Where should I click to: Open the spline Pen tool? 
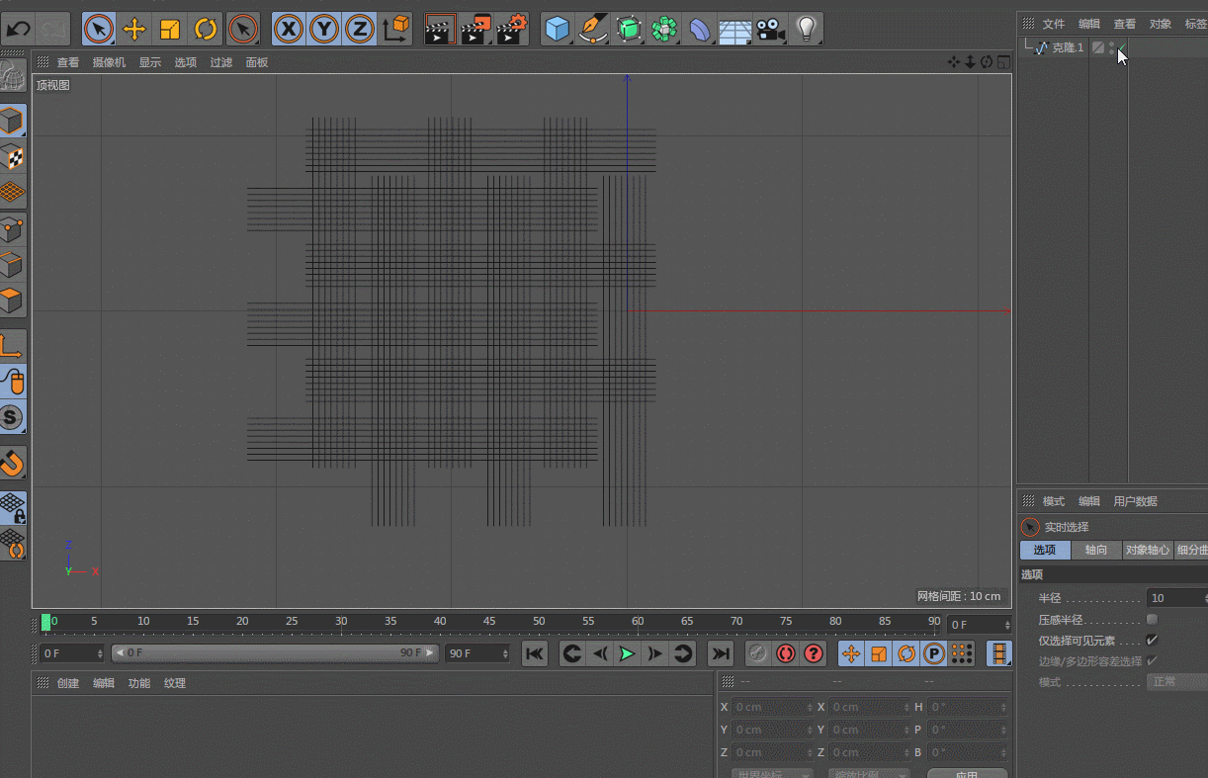click(x=592, y=29)
